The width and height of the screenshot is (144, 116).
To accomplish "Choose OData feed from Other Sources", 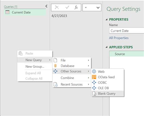I will pos(108,77).
